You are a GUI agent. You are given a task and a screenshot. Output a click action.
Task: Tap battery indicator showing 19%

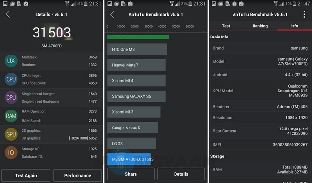pyautogui.click(x=291, y=3)
